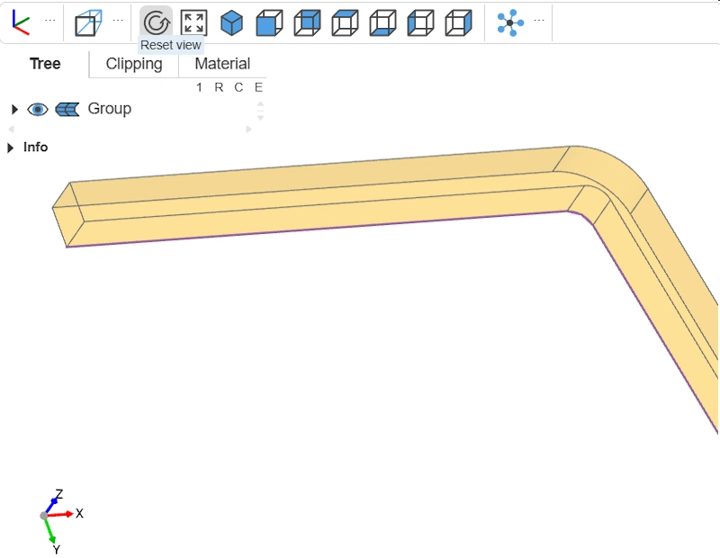Viewport: 720px width, 558px height.
Task: Click the Reset view toolbar icon
Action: tap(157, 22)
